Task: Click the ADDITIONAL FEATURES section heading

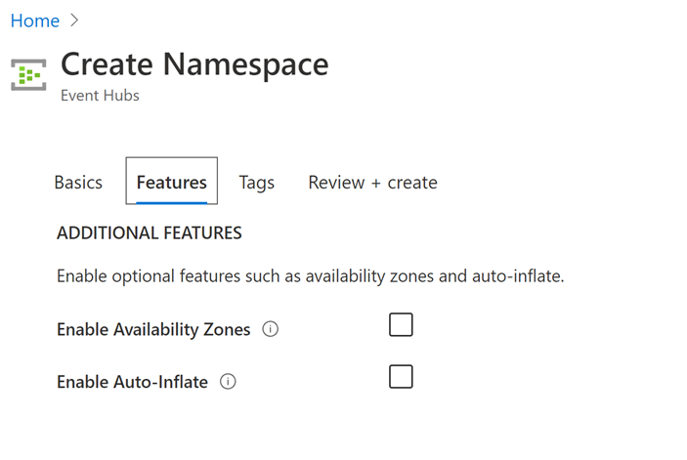Action: click(x=150, y=233)
